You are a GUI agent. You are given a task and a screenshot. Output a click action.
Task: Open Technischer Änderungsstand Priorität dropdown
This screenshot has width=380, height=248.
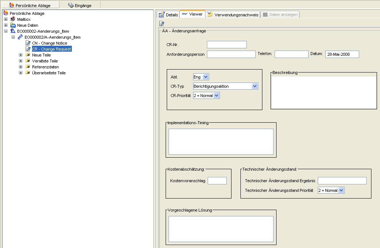tap(341, 190)
